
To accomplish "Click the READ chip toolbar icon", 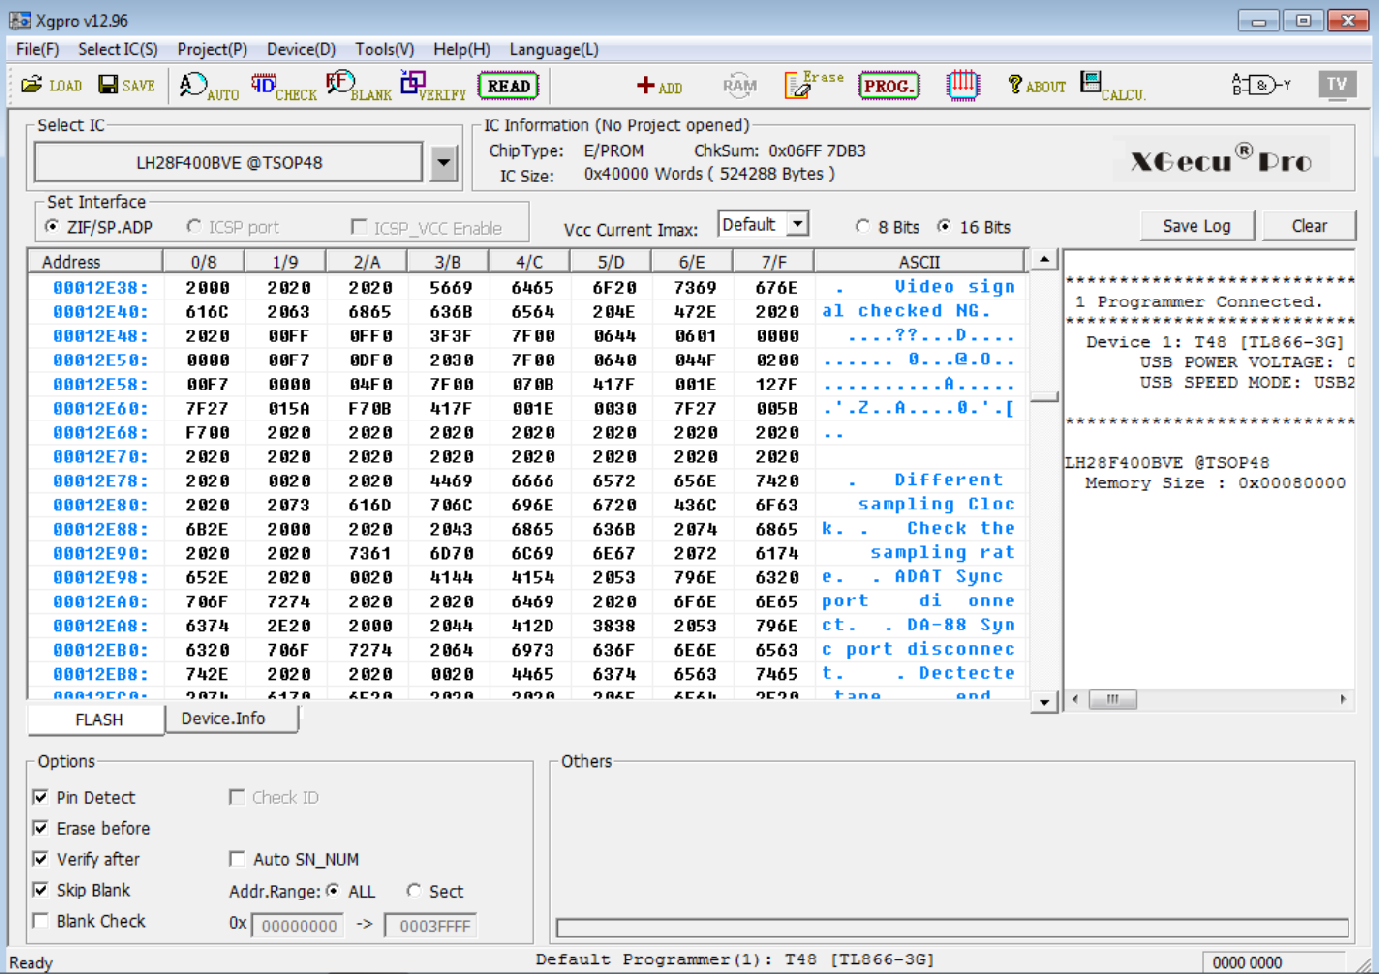I will (x=508, y=86).
